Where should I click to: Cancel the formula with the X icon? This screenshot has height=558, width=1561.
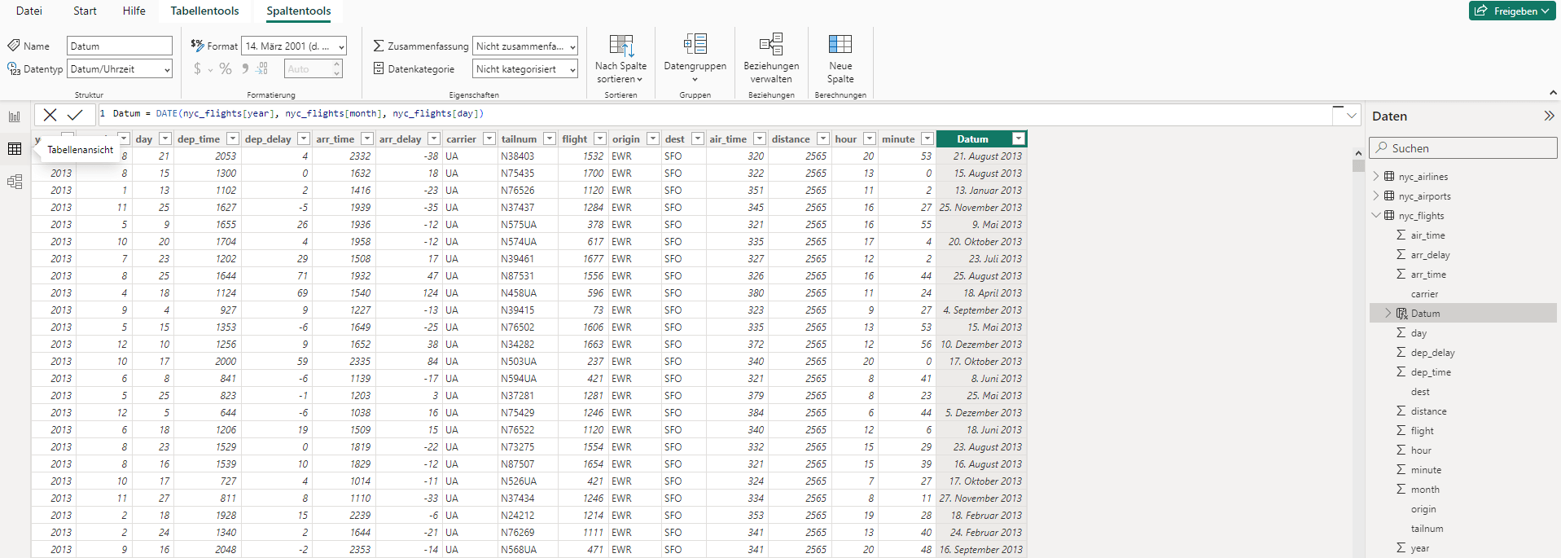50,115
